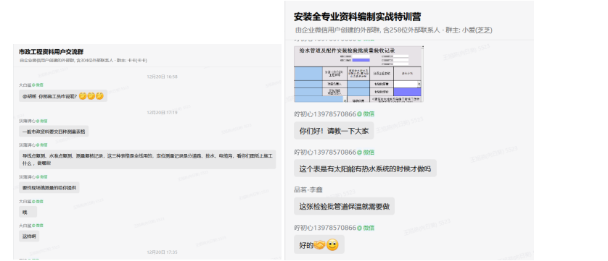Image resolution: width=608 pixels, height=261 pixels.
Task: Click the message 这张检验批管道保温就需要做
Action: tap(345, 207)
